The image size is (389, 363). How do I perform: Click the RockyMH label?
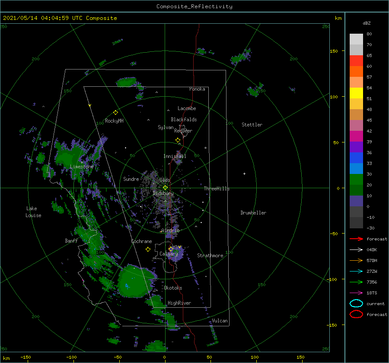(x=114, y=121)
